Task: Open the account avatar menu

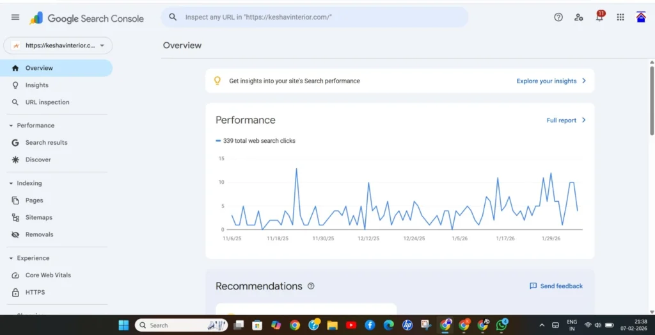Action: [x=641, y=17]
